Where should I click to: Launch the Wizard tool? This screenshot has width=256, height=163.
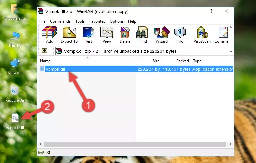162,35
